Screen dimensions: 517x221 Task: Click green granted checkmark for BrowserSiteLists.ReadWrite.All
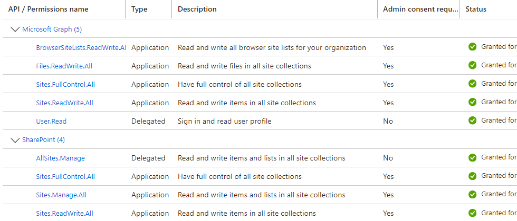point(472,47)
